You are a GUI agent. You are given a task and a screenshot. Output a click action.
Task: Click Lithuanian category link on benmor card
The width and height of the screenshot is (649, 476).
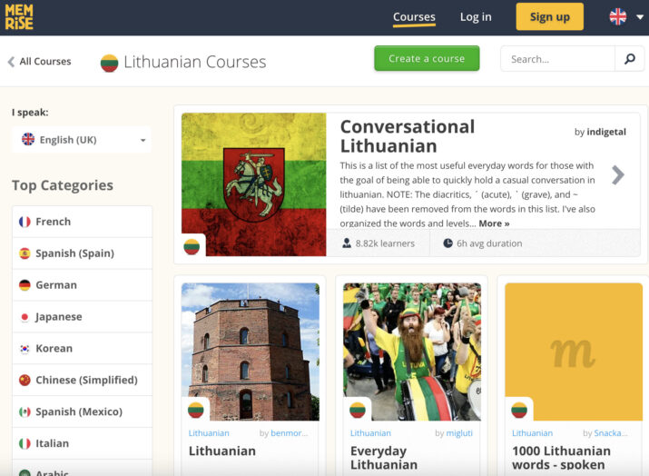209,433
